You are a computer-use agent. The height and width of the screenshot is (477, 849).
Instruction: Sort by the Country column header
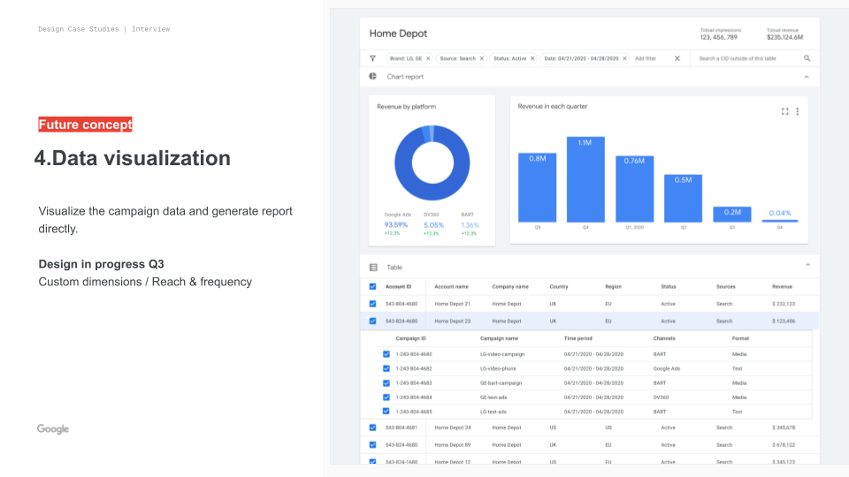tap(559, 286)
